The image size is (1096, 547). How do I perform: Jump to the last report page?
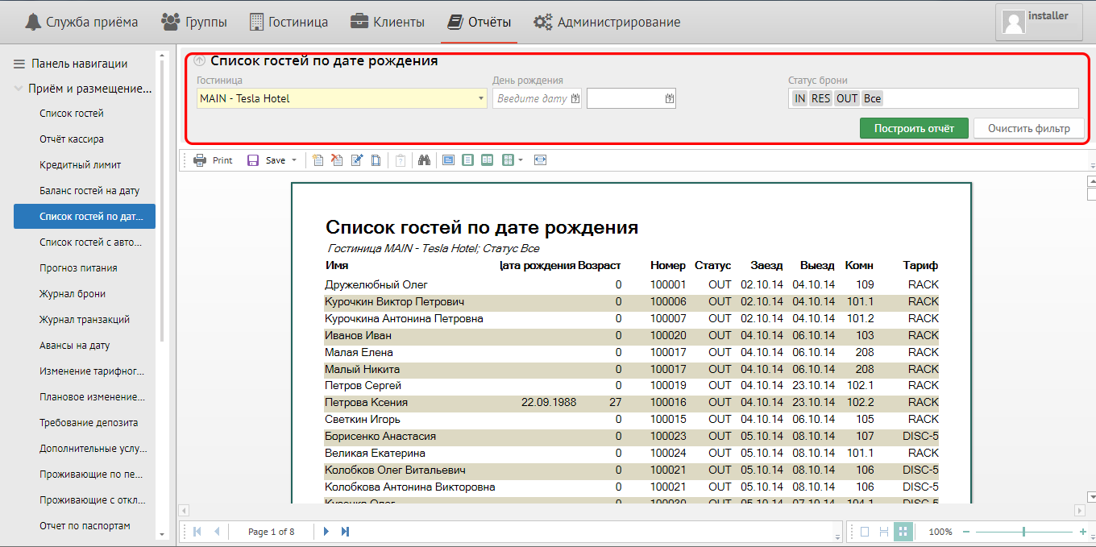346,532
